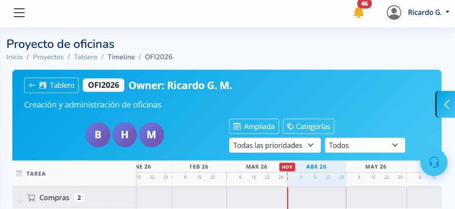The image size is (455, 209).
Task: Click the Compras count badge 2
Action: pyautogui.click(x=79, y=198)
